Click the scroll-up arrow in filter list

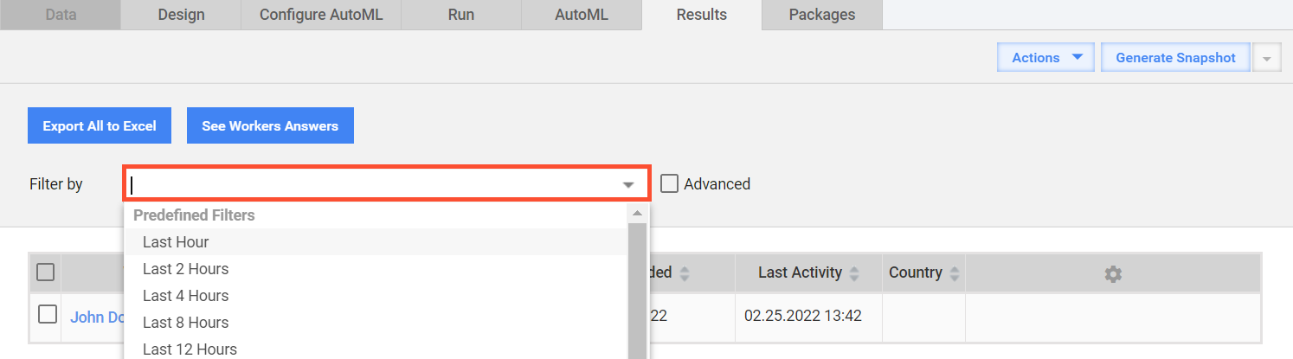[637, 213]
